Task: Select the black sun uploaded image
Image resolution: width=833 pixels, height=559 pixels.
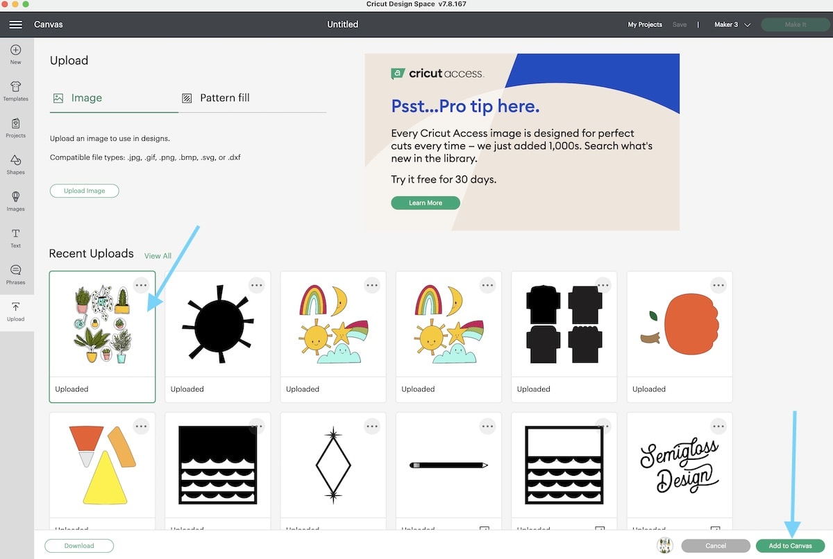Action: point(217,336)
